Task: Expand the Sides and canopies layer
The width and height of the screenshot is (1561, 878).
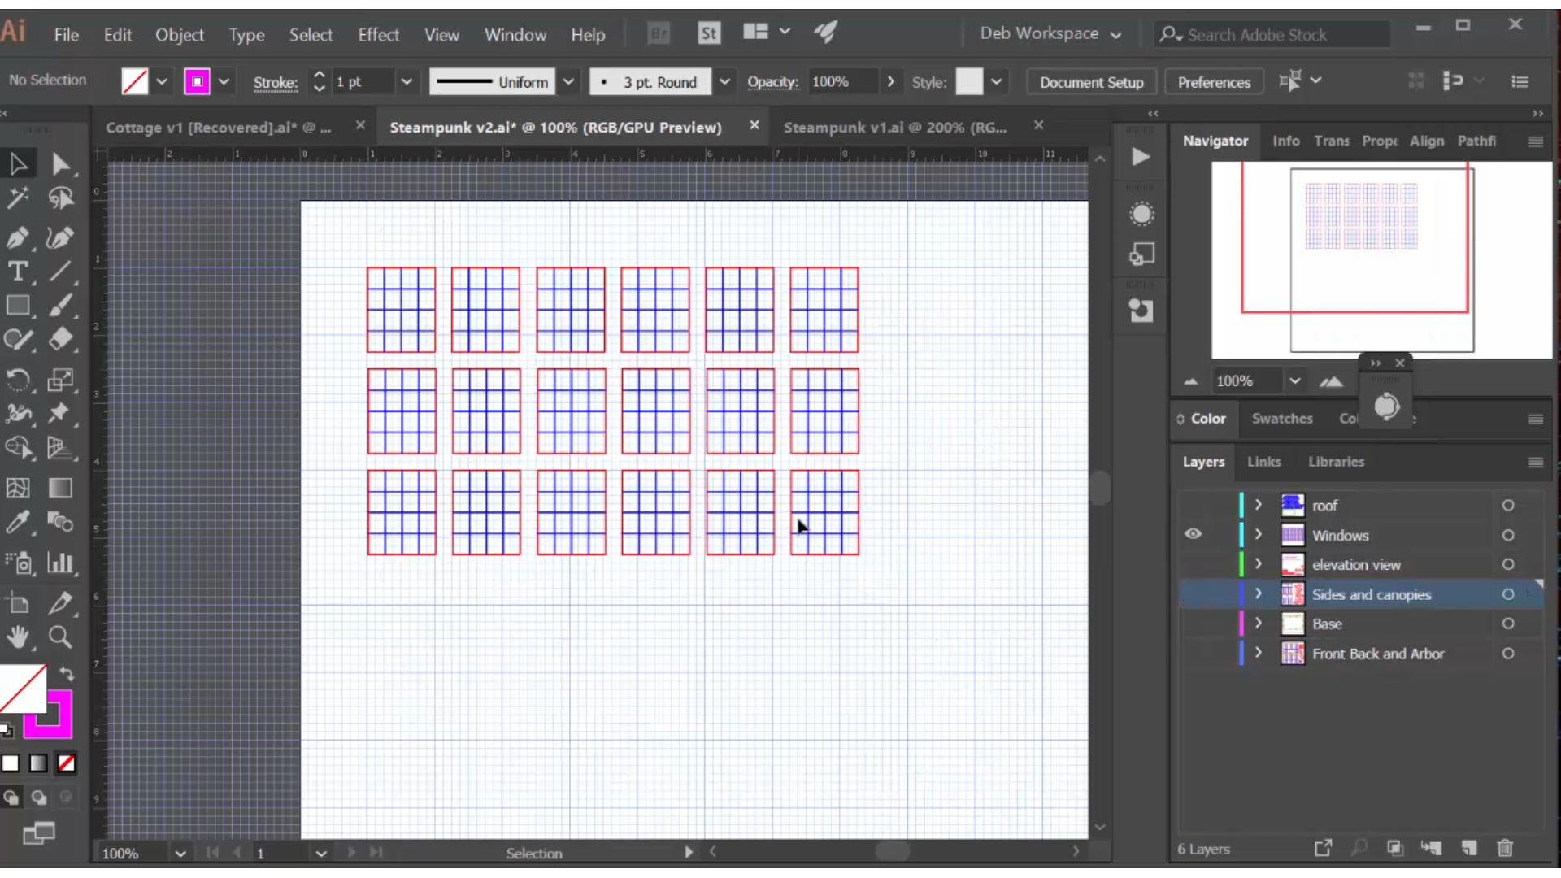Action: pos(1259,594)
